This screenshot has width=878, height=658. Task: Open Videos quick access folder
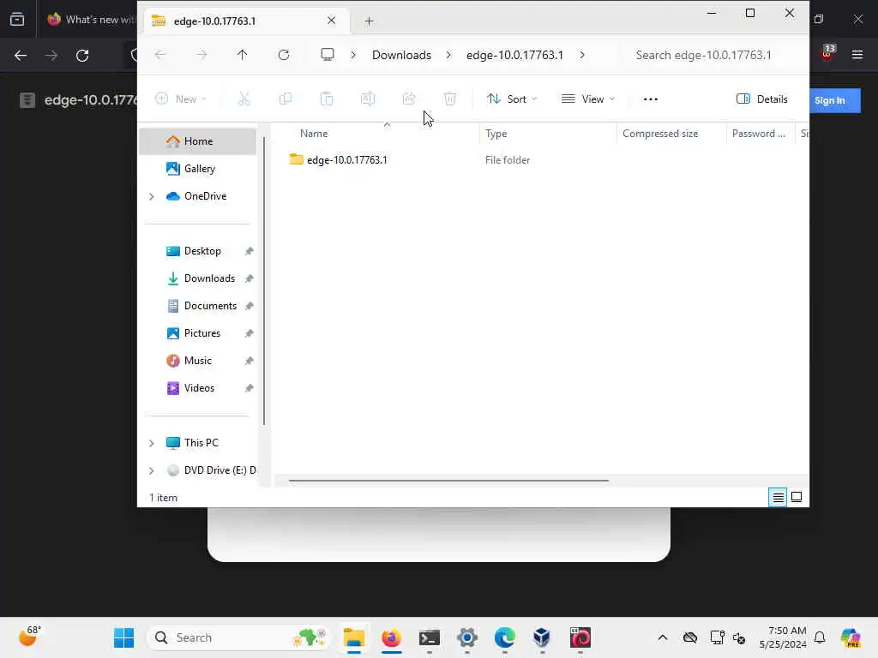pyautogui.click(x=198, y=388)
